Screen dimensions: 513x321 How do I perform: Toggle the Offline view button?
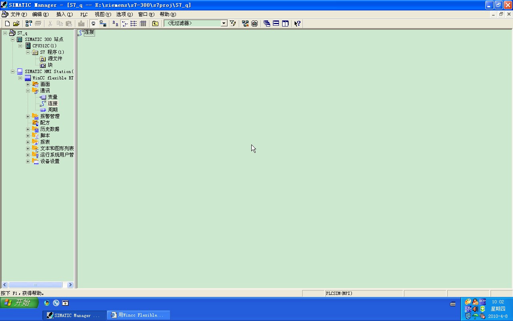tap(93, 24)
